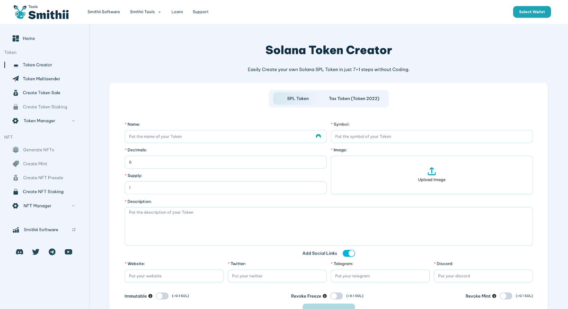
Task: Open the Learn menu item
Action: click(177, 12)
